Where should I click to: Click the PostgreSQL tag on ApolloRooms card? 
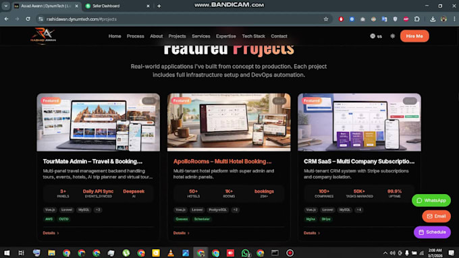coord(217,209)
